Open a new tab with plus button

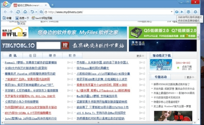point(52,5)
